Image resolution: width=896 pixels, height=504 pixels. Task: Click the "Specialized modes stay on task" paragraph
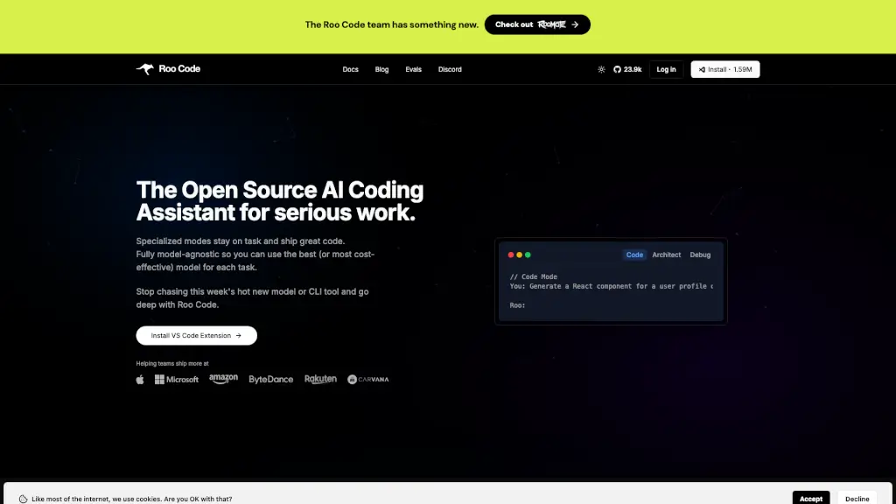255,255
